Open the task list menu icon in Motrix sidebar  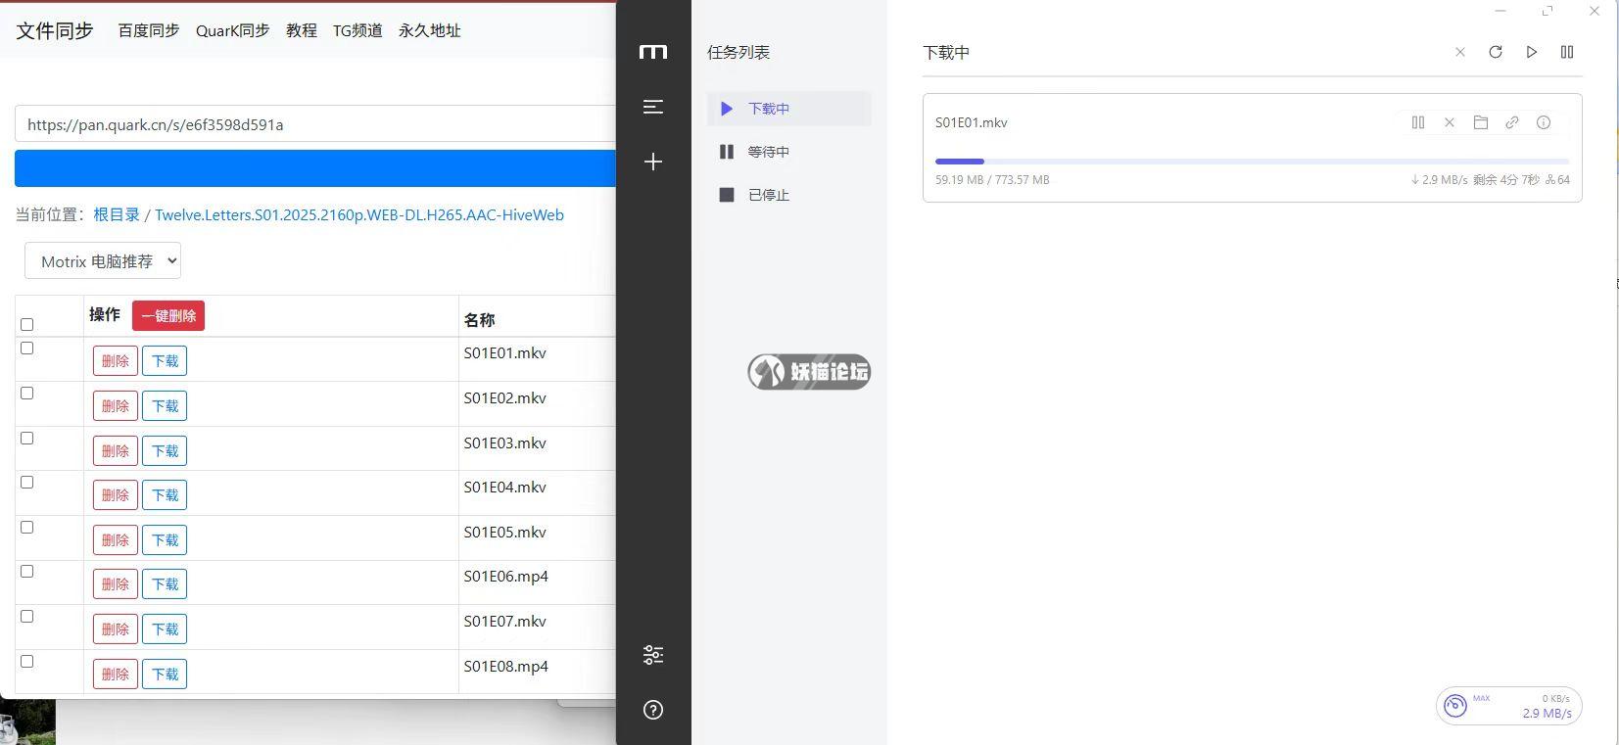[653, 107]
